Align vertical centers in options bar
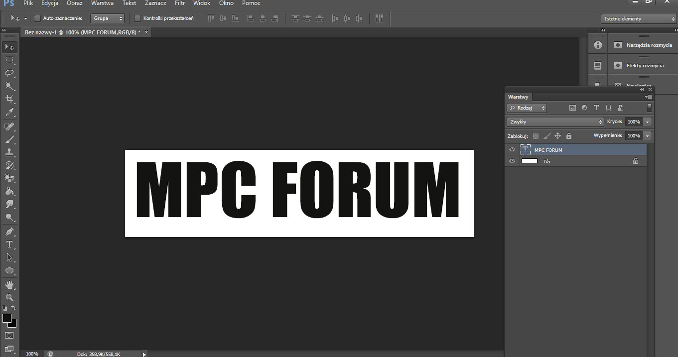This screenshot has width=678, height=357. click(x=223, y=18)
